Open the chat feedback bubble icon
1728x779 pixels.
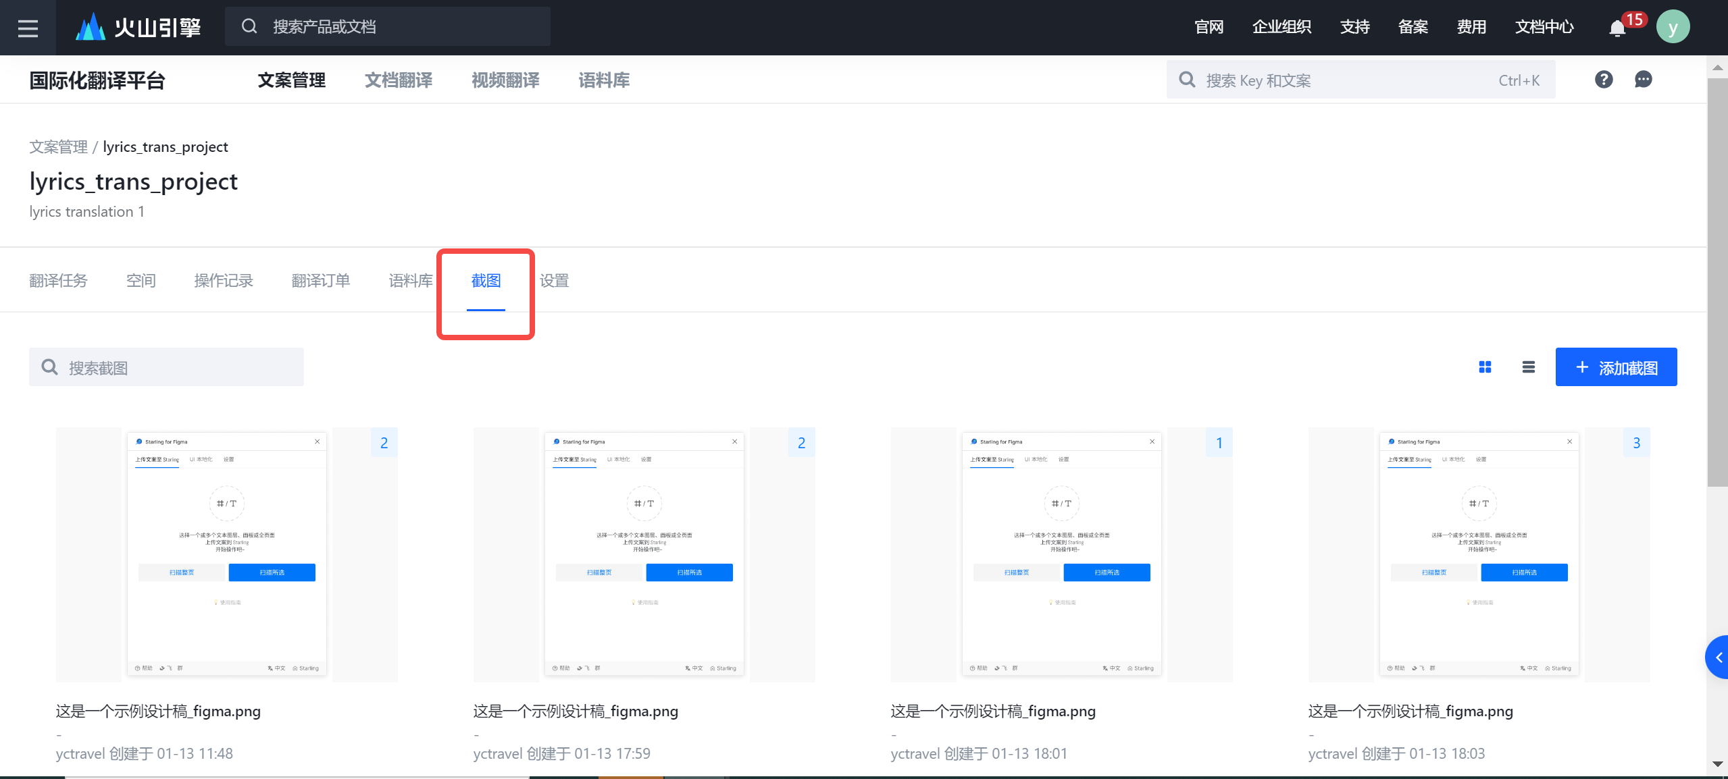(1643, 80)
